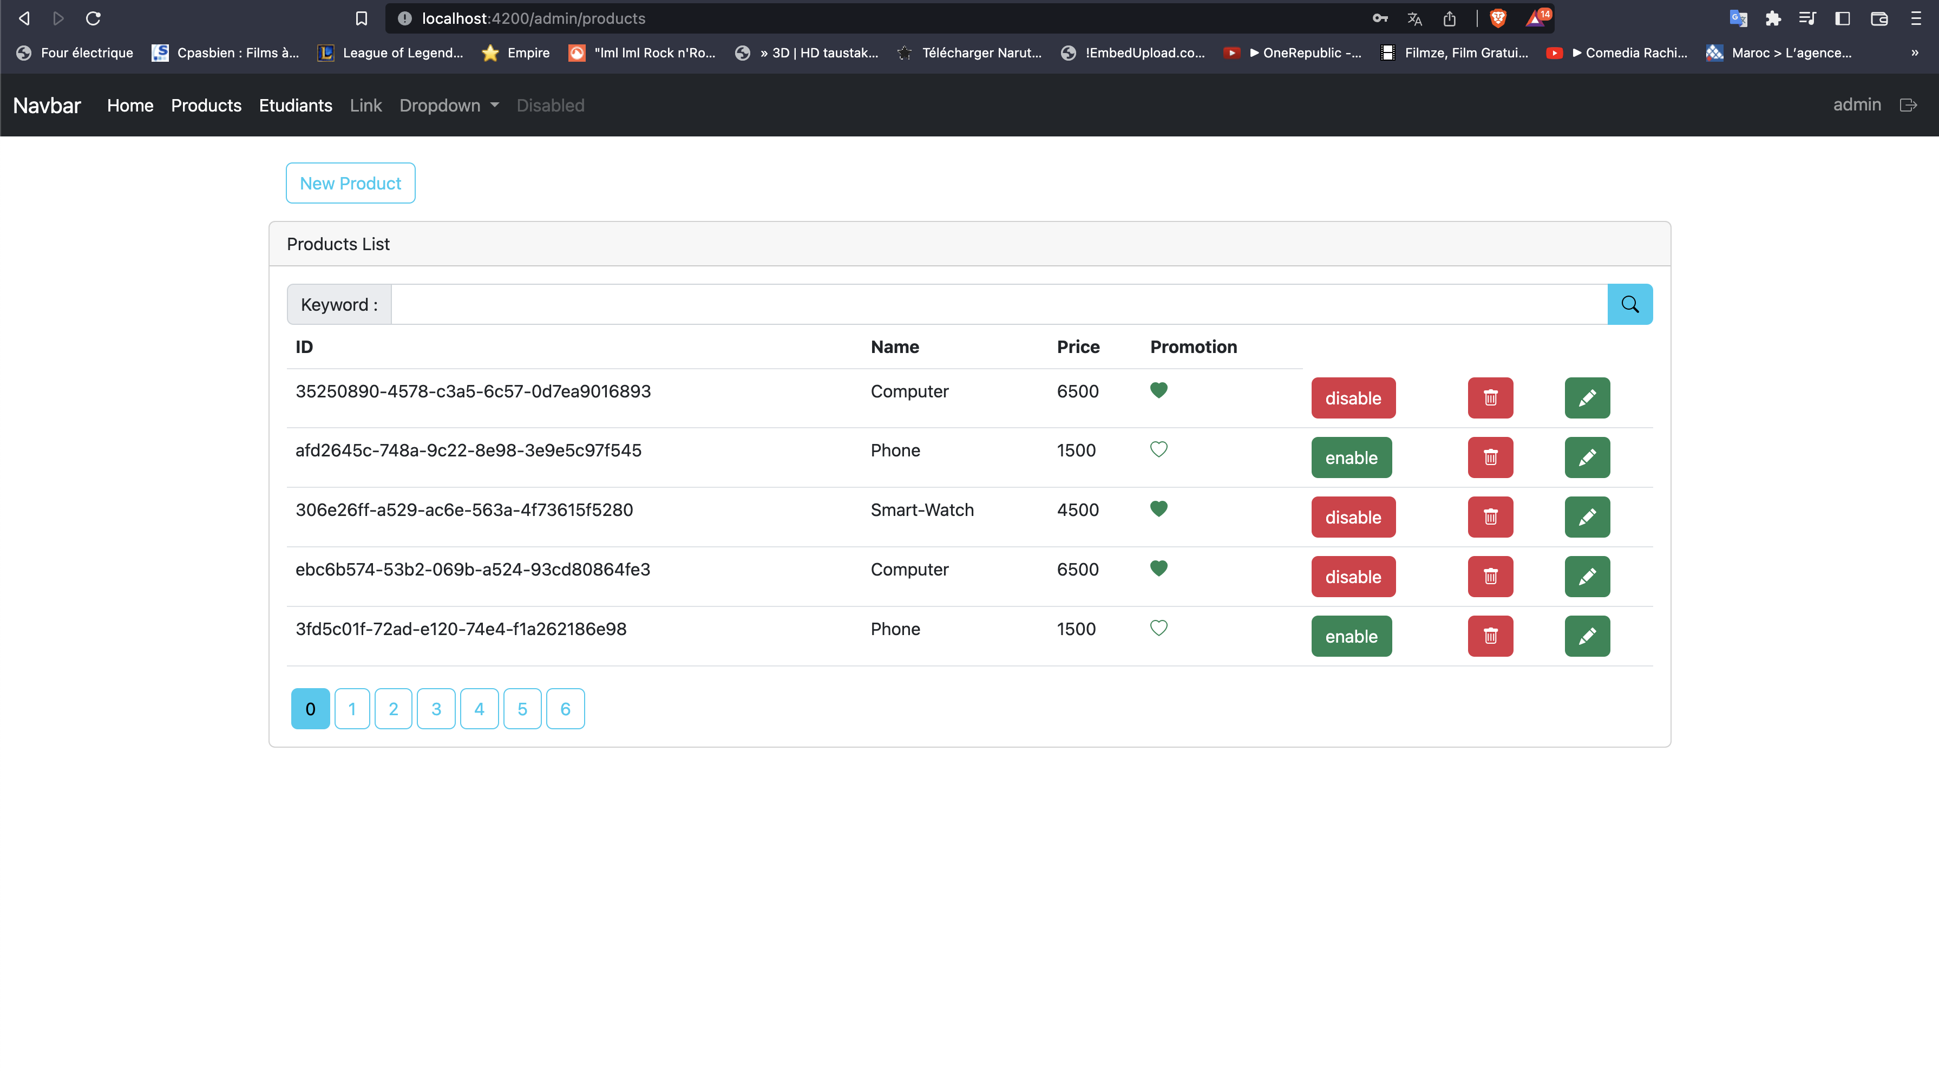Expand the hidden bookmarks chevron
1939x1072 pixels.
[x=1915, y=53]
